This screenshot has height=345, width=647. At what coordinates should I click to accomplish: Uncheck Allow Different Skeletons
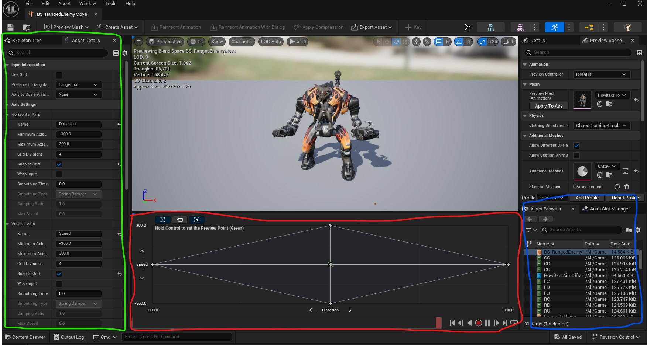576,146
